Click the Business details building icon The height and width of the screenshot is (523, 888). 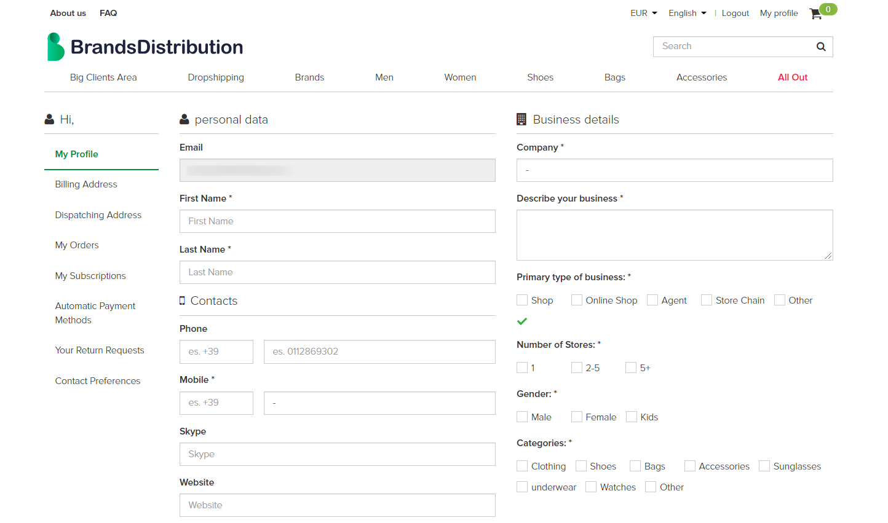point(521,119)
